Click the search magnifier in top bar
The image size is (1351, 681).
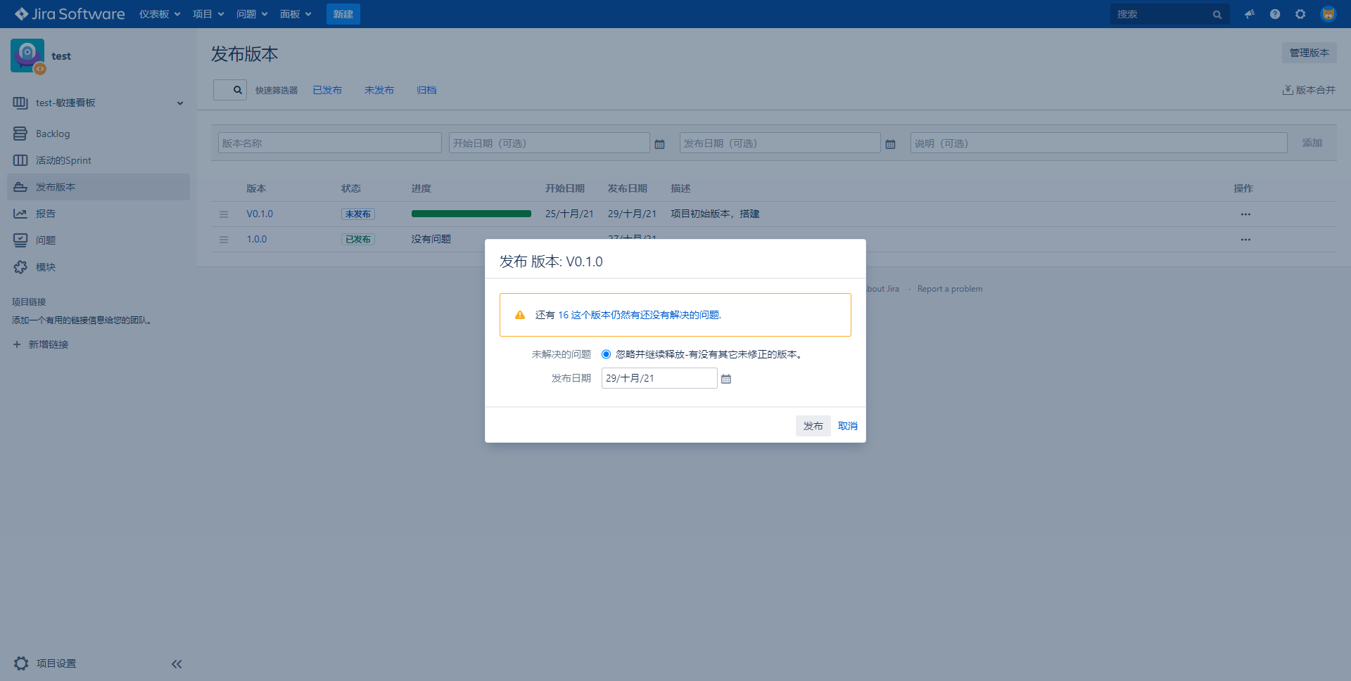tap(1217, 15)
